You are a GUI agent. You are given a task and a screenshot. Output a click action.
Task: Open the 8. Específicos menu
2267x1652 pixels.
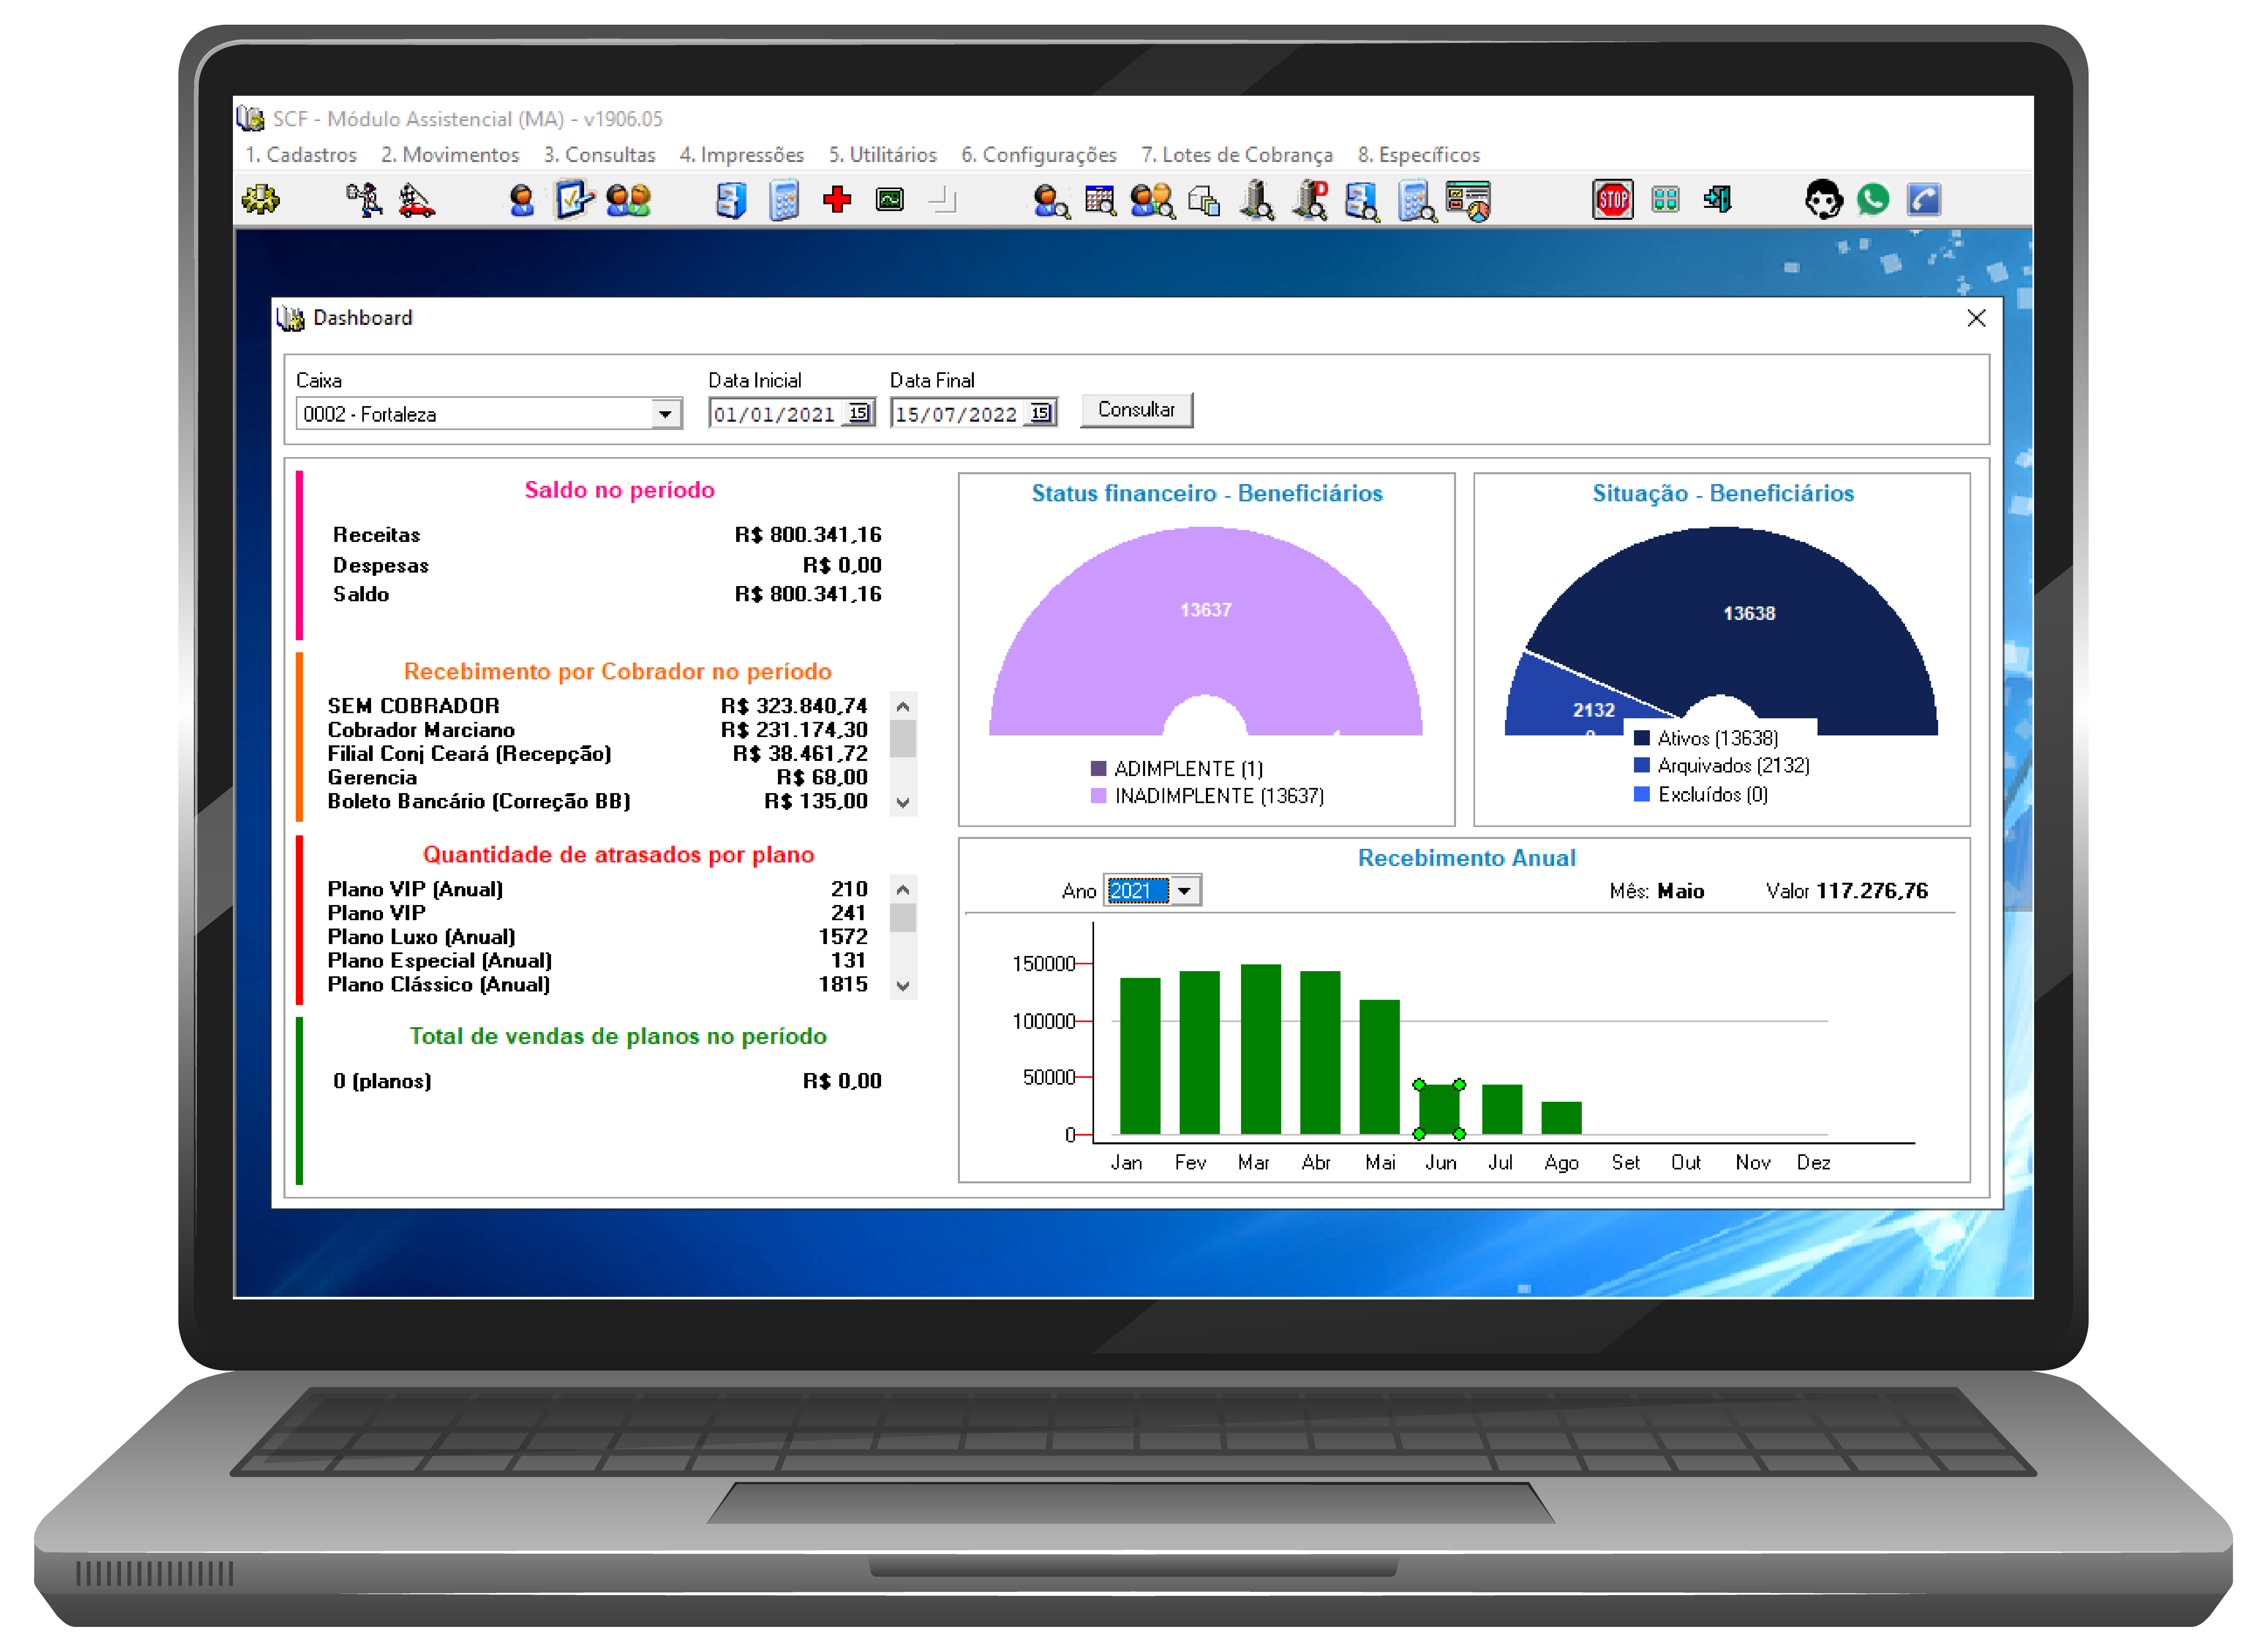click(x=1419, y=155)
